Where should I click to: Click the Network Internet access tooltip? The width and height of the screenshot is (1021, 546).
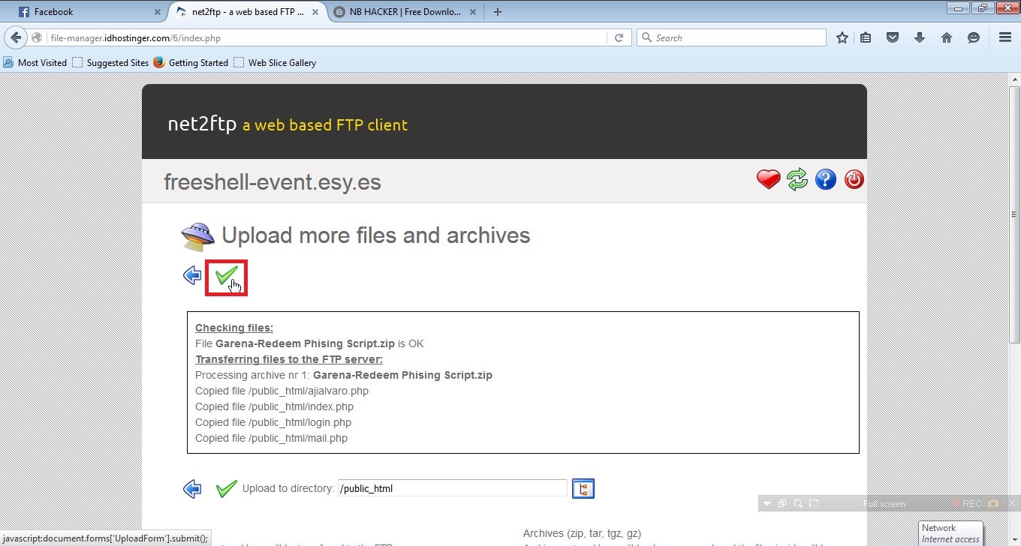pos(950,533)
